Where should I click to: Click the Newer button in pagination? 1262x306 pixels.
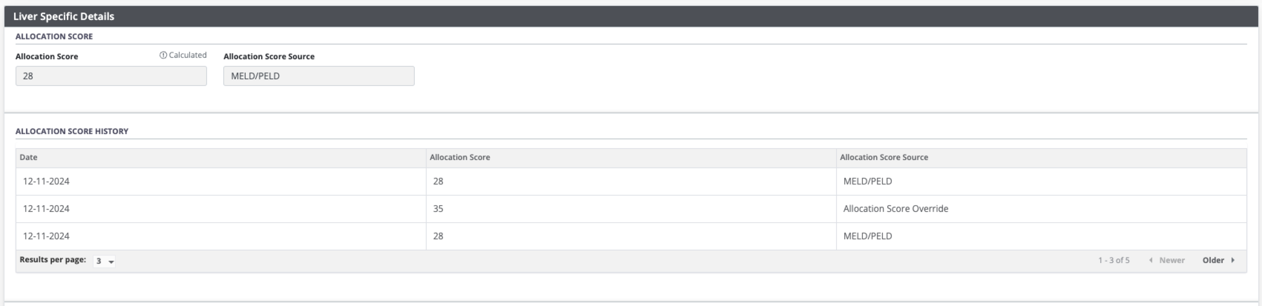[1171, 260]
